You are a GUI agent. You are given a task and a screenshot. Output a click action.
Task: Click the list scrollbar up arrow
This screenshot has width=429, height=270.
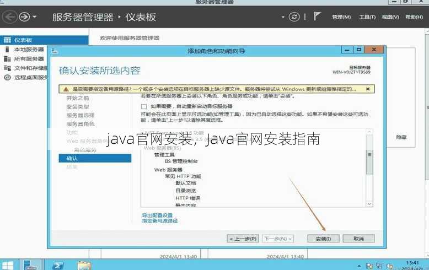tap(369, 132)
